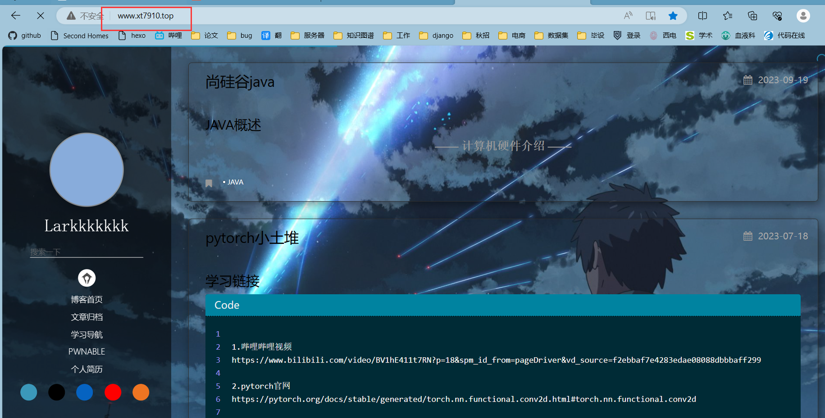Open split screen icon in toolbar
825x418 pixels.
[x=702, y=16]
